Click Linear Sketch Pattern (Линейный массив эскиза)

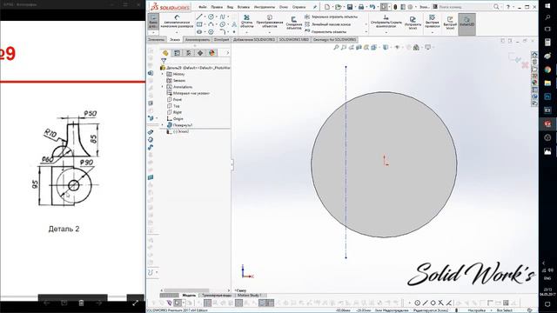click(x=327, y=24)
